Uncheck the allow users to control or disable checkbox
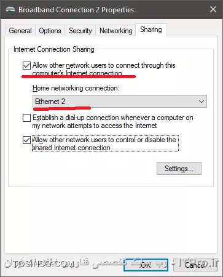This screenshot has height=277, width=223. 26,140
